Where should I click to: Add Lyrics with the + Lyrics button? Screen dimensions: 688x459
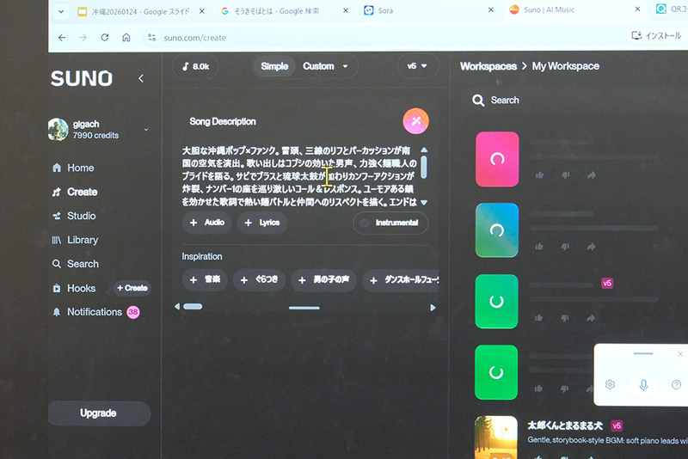click(x=262, y=223)
